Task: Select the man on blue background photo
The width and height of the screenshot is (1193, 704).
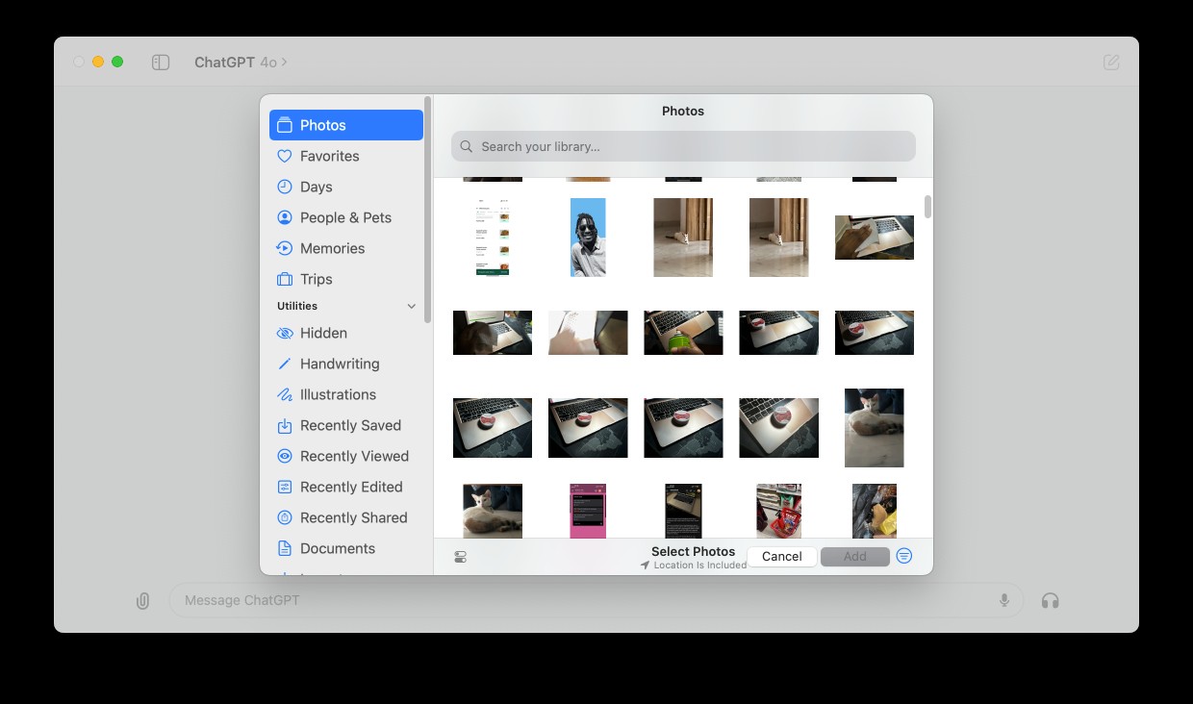Action: point(588,238)
